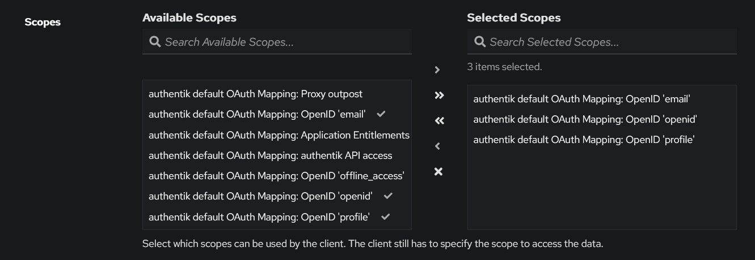The width and height of the screenshot is (755, 260).
Task: Click the single right-arrow add selected icon
Action: coord(437,70)
